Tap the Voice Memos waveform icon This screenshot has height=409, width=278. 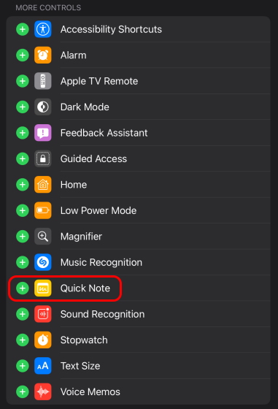pyautogui.click(x=43, y=391)
